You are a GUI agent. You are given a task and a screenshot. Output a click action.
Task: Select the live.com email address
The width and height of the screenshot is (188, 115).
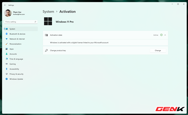19,14
